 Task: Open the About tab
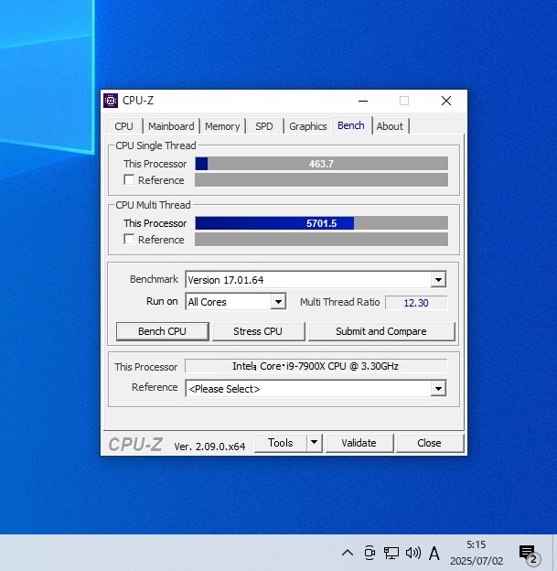(390, 126)
